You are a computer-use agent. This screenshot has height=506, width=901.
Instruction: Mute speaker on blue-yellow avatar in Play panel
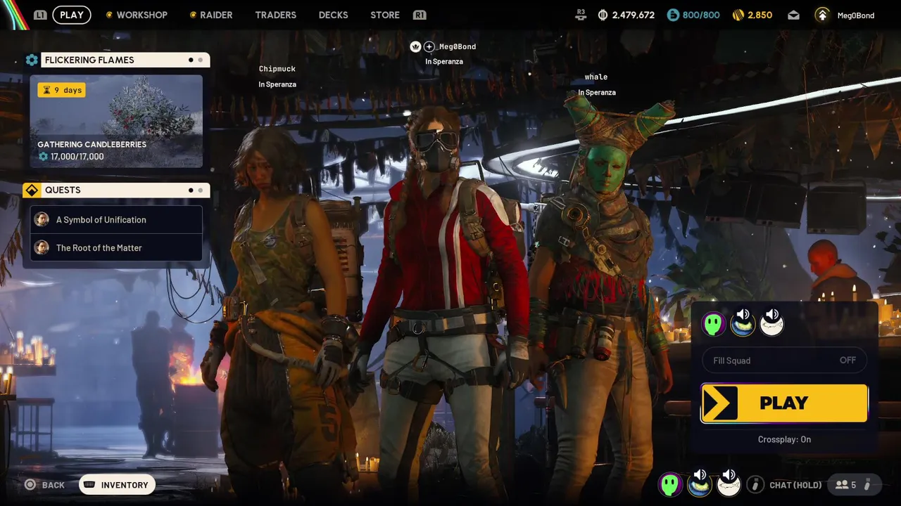743,314
